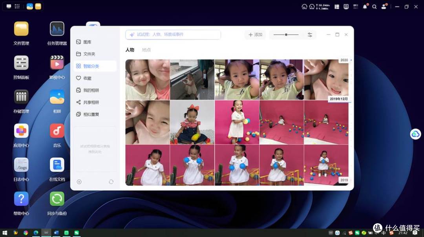Click the 2019年12月 timeline label
The image size is (424, 237).
(x=339, y=99)
